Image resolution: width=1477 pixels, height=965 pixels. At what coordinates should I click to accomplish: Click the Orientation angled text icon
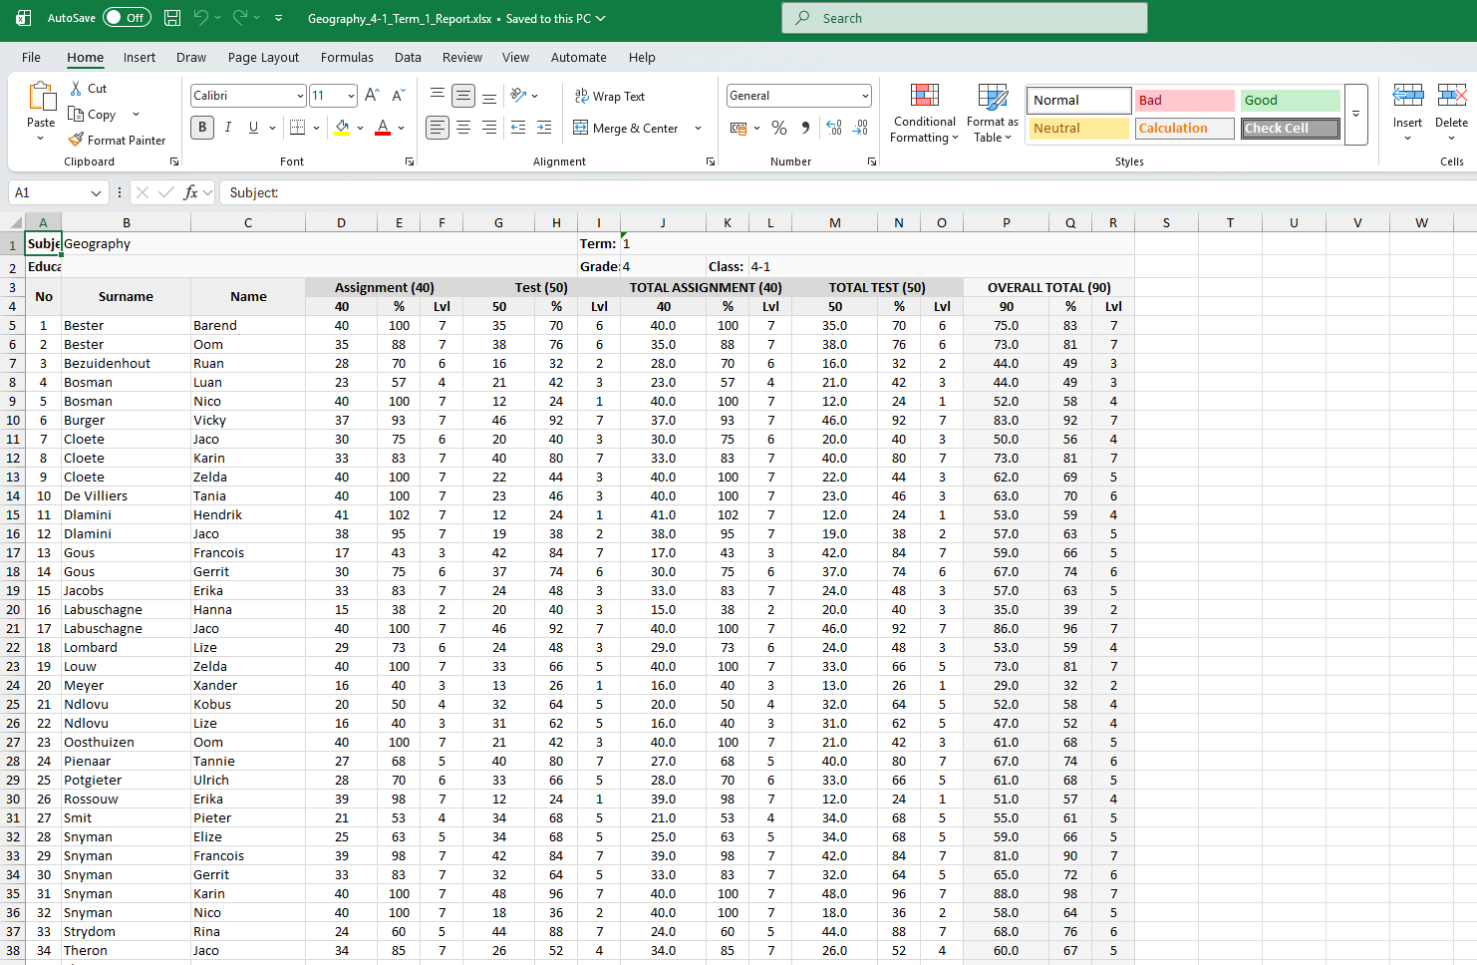518,96
